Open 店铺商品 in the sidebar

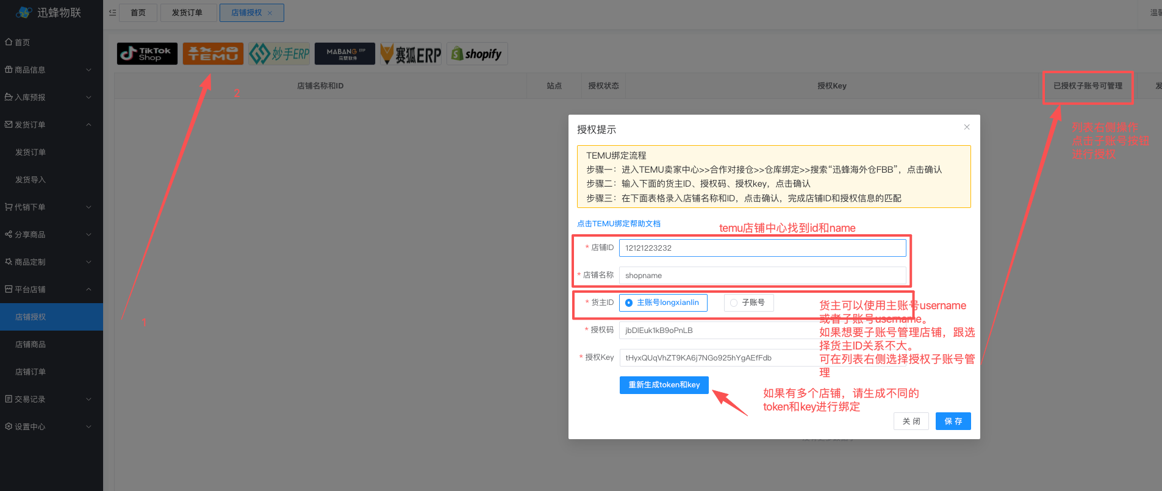30,344
